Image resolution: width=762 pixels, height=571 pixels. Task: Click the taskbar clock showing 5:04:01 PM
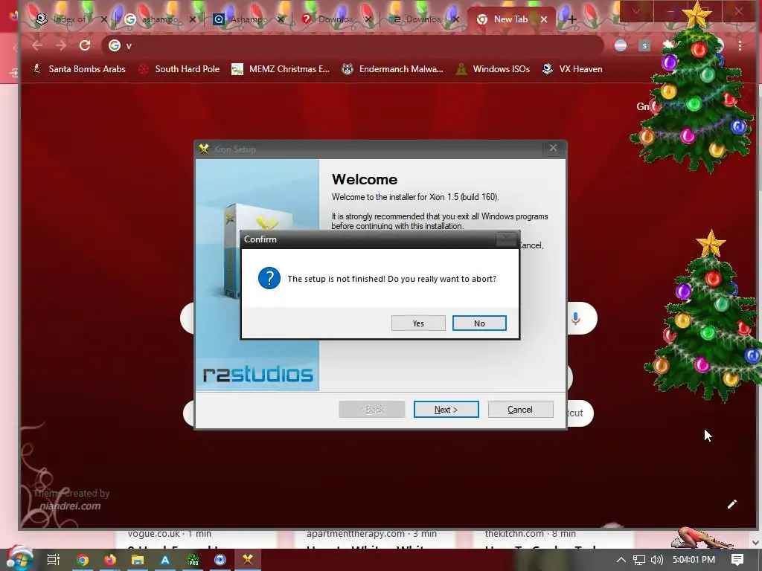[x=694, y=560]
